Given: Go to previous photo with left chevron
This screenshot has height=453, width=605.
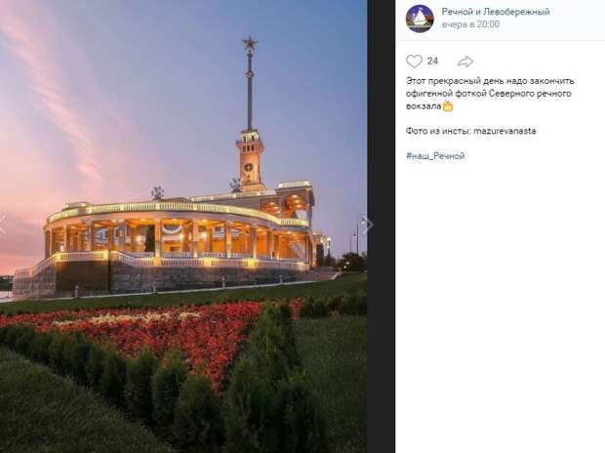Looking at the screenshot, I should 3,224.
